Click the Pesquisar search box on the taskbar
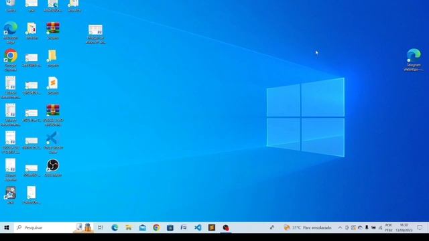 (54, 228)
